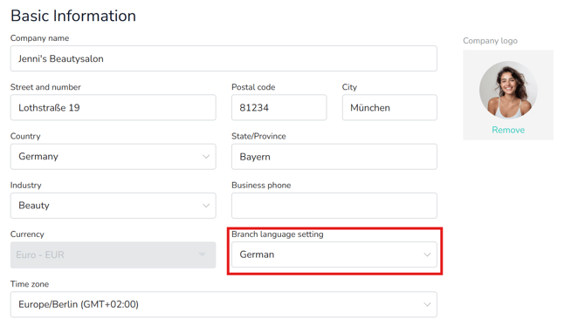Viewport: 585px width, 332px height.
Task: Remove the company logo via Remove link
Action: (508, 130)
